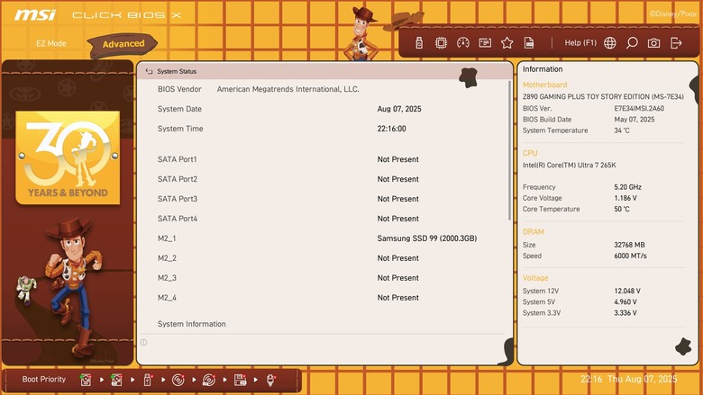Click the MSI logo
The image size is (703, 395).
tap(34, 14)
